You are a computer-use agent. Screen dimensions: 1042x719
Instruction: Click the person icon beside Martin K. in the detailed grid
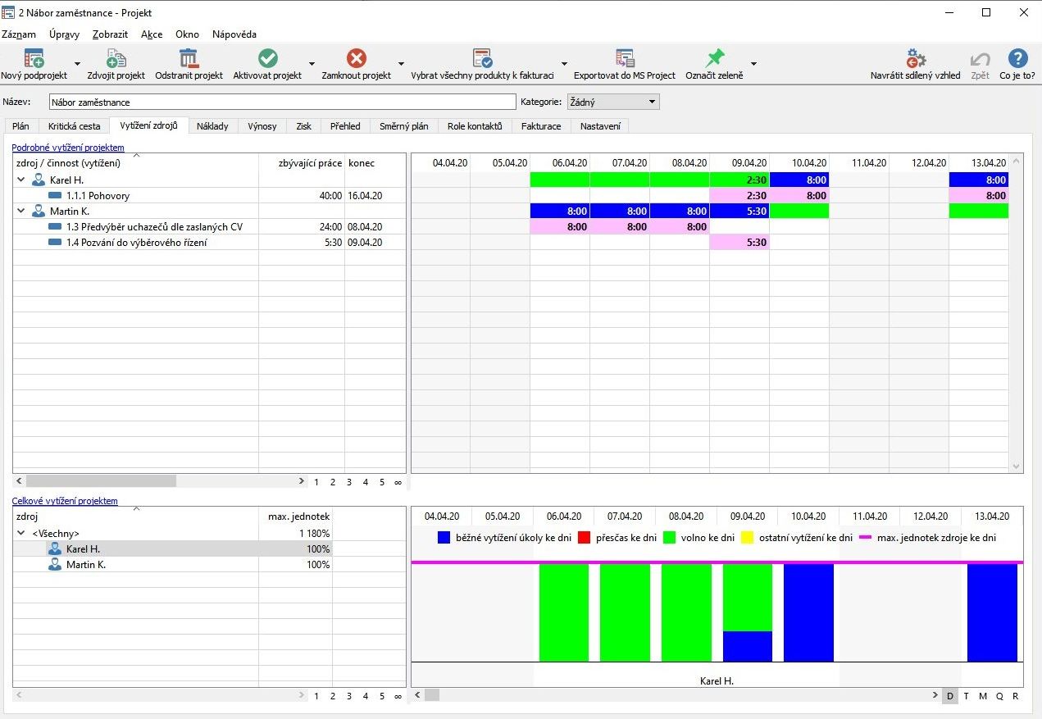(x=39, y=211)
